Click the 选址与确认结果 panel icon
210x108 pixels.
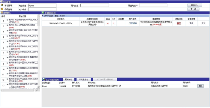click(x=44, y=79)
